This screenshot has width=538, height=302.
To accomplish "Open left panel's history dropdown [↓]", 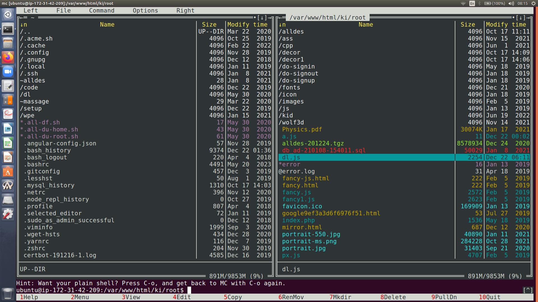I will (x=262, y=18).
